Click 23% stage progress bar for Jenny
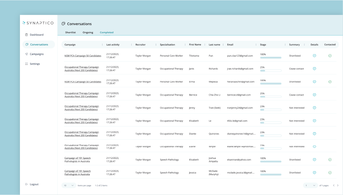This screenshot has height=195, width=343. 271,110
